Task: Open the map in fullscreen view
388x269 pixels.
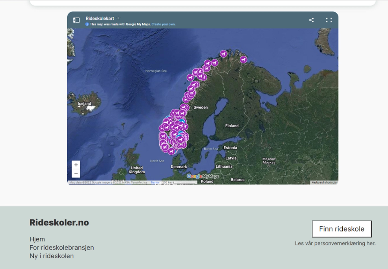Action: click(x=329, y=20)
